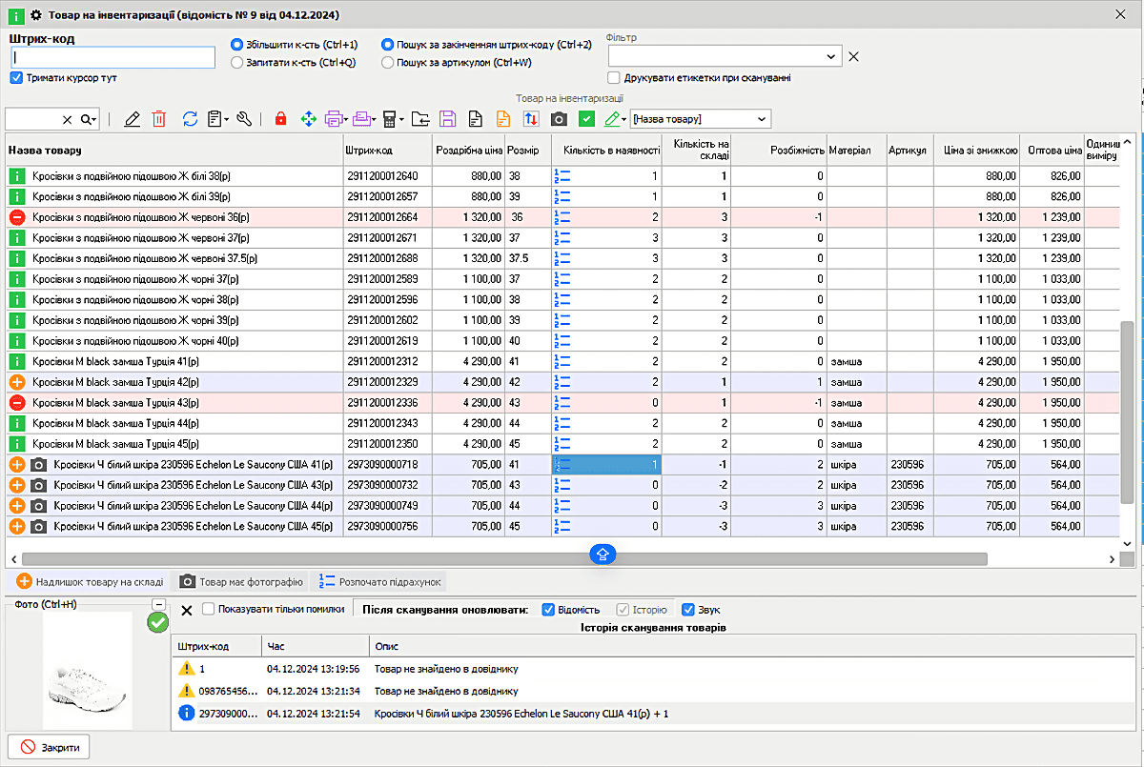Select 'Запитати к-сть (Ctrl+Q)' radio button
Image resolution: width=1144 pixels, height=767 pixels.
click(x=237, y=63)
